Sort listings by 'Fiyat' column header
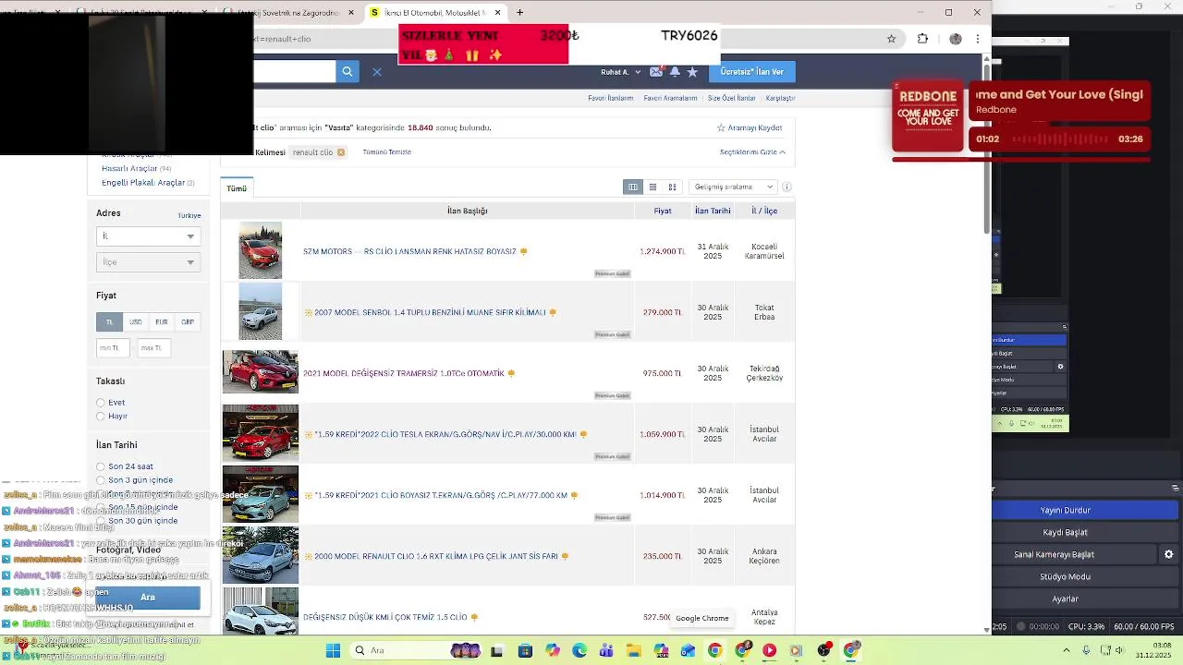Screen dimensions: 1183x665 [663, 211]
